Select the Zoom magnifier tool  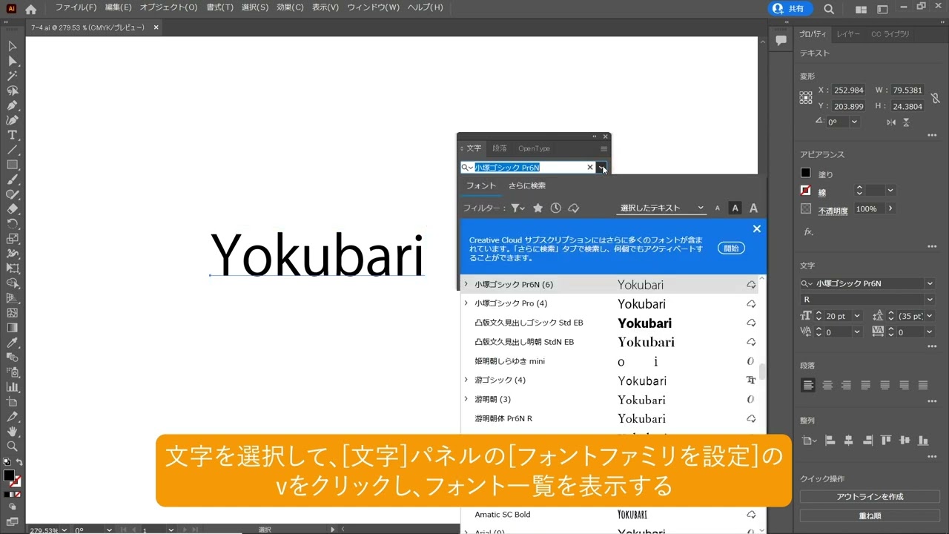pyautogui.click(x=13, y=446)
